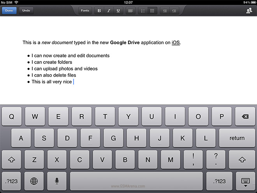
Task: Switch to numbers with left .?123 key
Action: 11,181
